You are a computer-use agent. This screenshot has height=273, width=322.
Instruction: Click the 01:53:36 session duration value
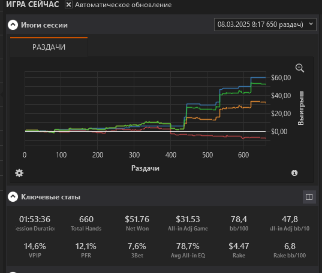[35, 219]
